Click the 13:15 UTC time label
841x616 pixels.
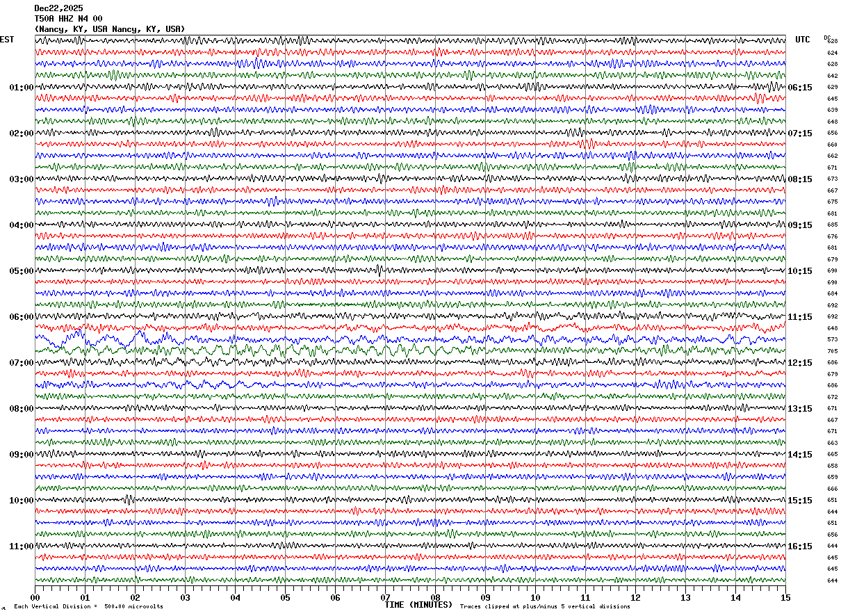tap(800, 409)
